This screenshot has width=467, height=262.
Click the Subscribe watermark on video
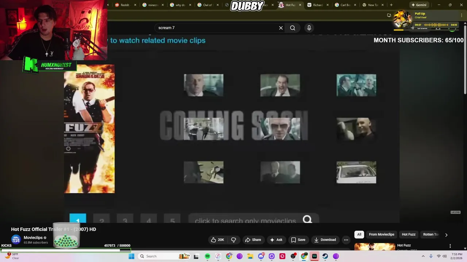(455, 212)
